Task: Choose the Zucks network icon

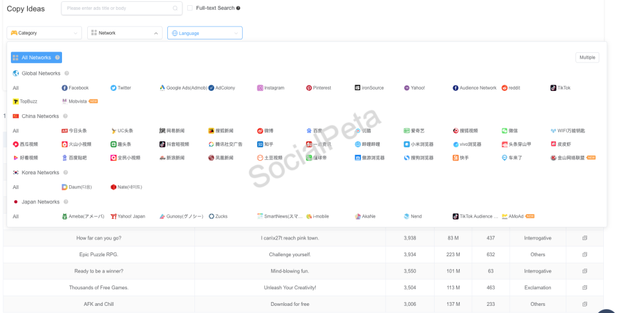Action: (x=211, y=216)
